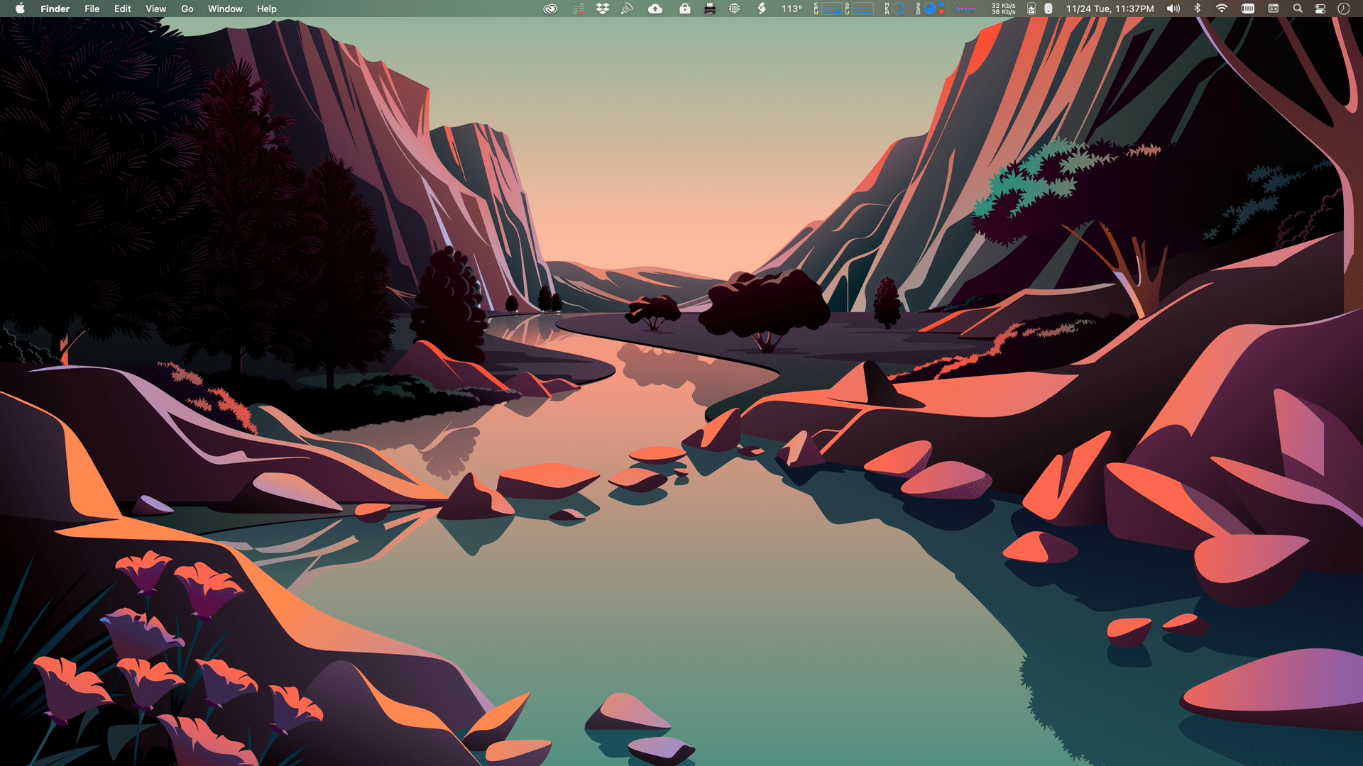The image size is (1363, 766).
Task: Open the CPU usage graph monitor
Action: coord(831,9)
